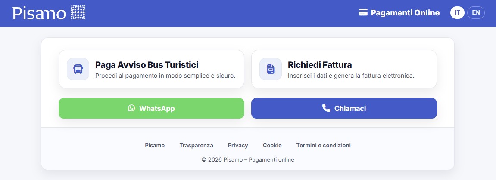496x180 pixels.
Task: Click the copyright text in the footer
Action: (x=248, y=160)
